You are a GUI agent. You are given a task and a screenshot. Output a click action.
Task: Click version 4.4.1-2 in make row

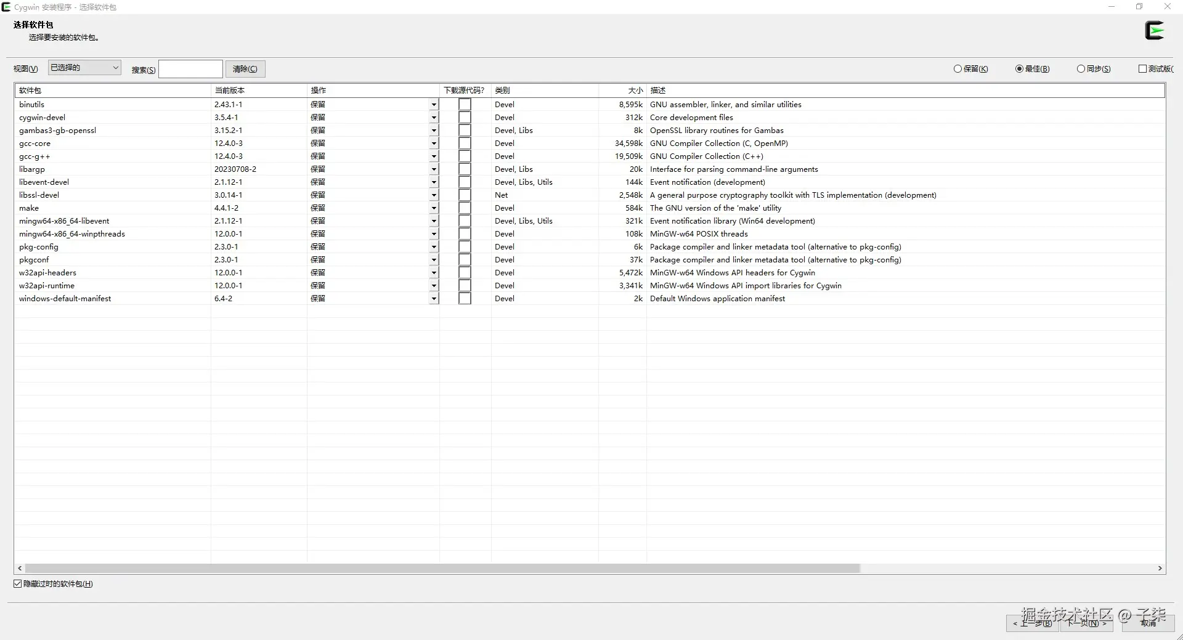pos(226,208)
